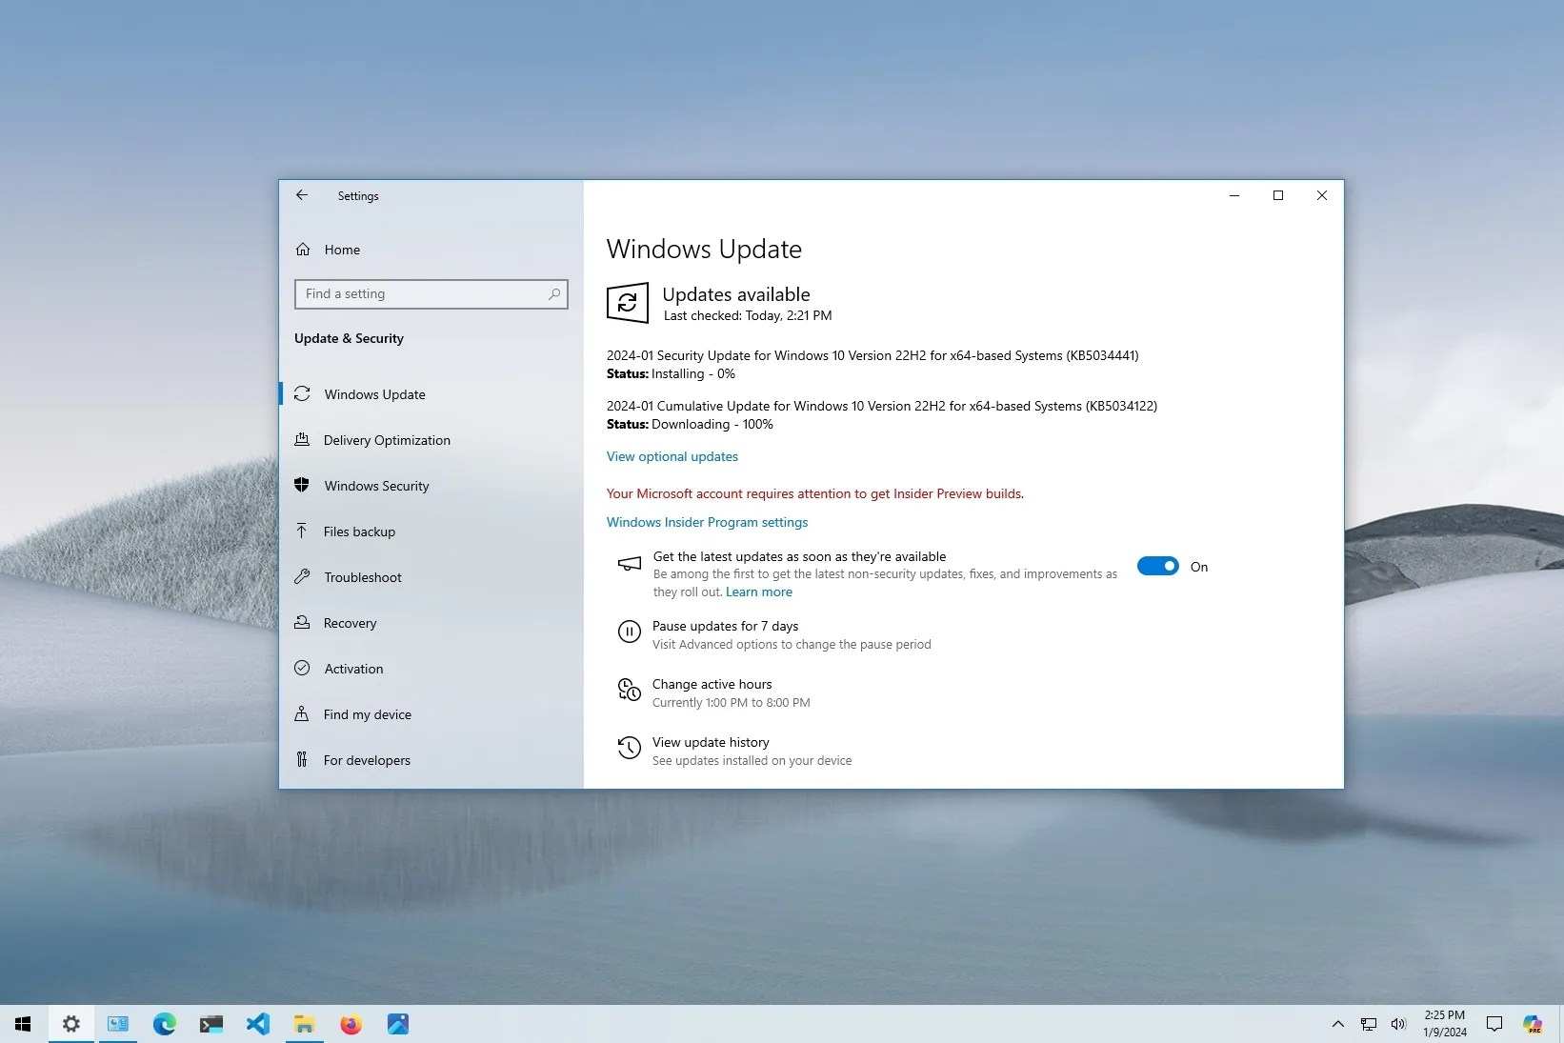1564x1043 pixels.
Task: Click the clock icon for active hours
Action: (x=630, y=690)
